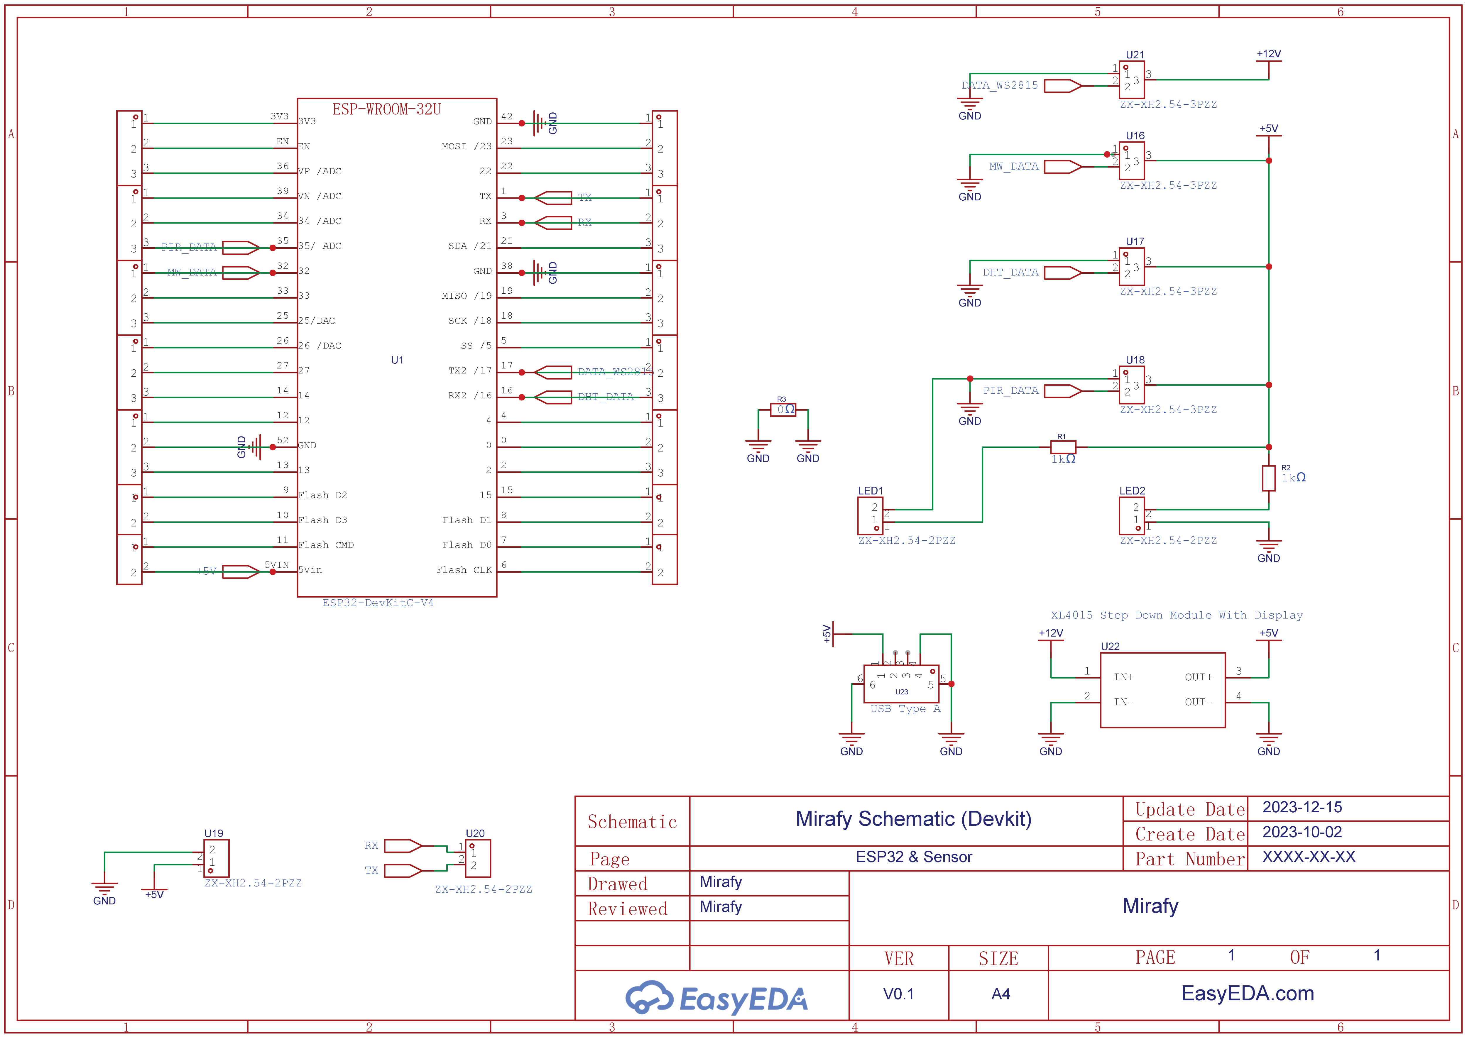The width and height of the screenshot is (1467, 1037).
Task: Click the Mirafy name in the Reviewed row
Action: [721, 907]
